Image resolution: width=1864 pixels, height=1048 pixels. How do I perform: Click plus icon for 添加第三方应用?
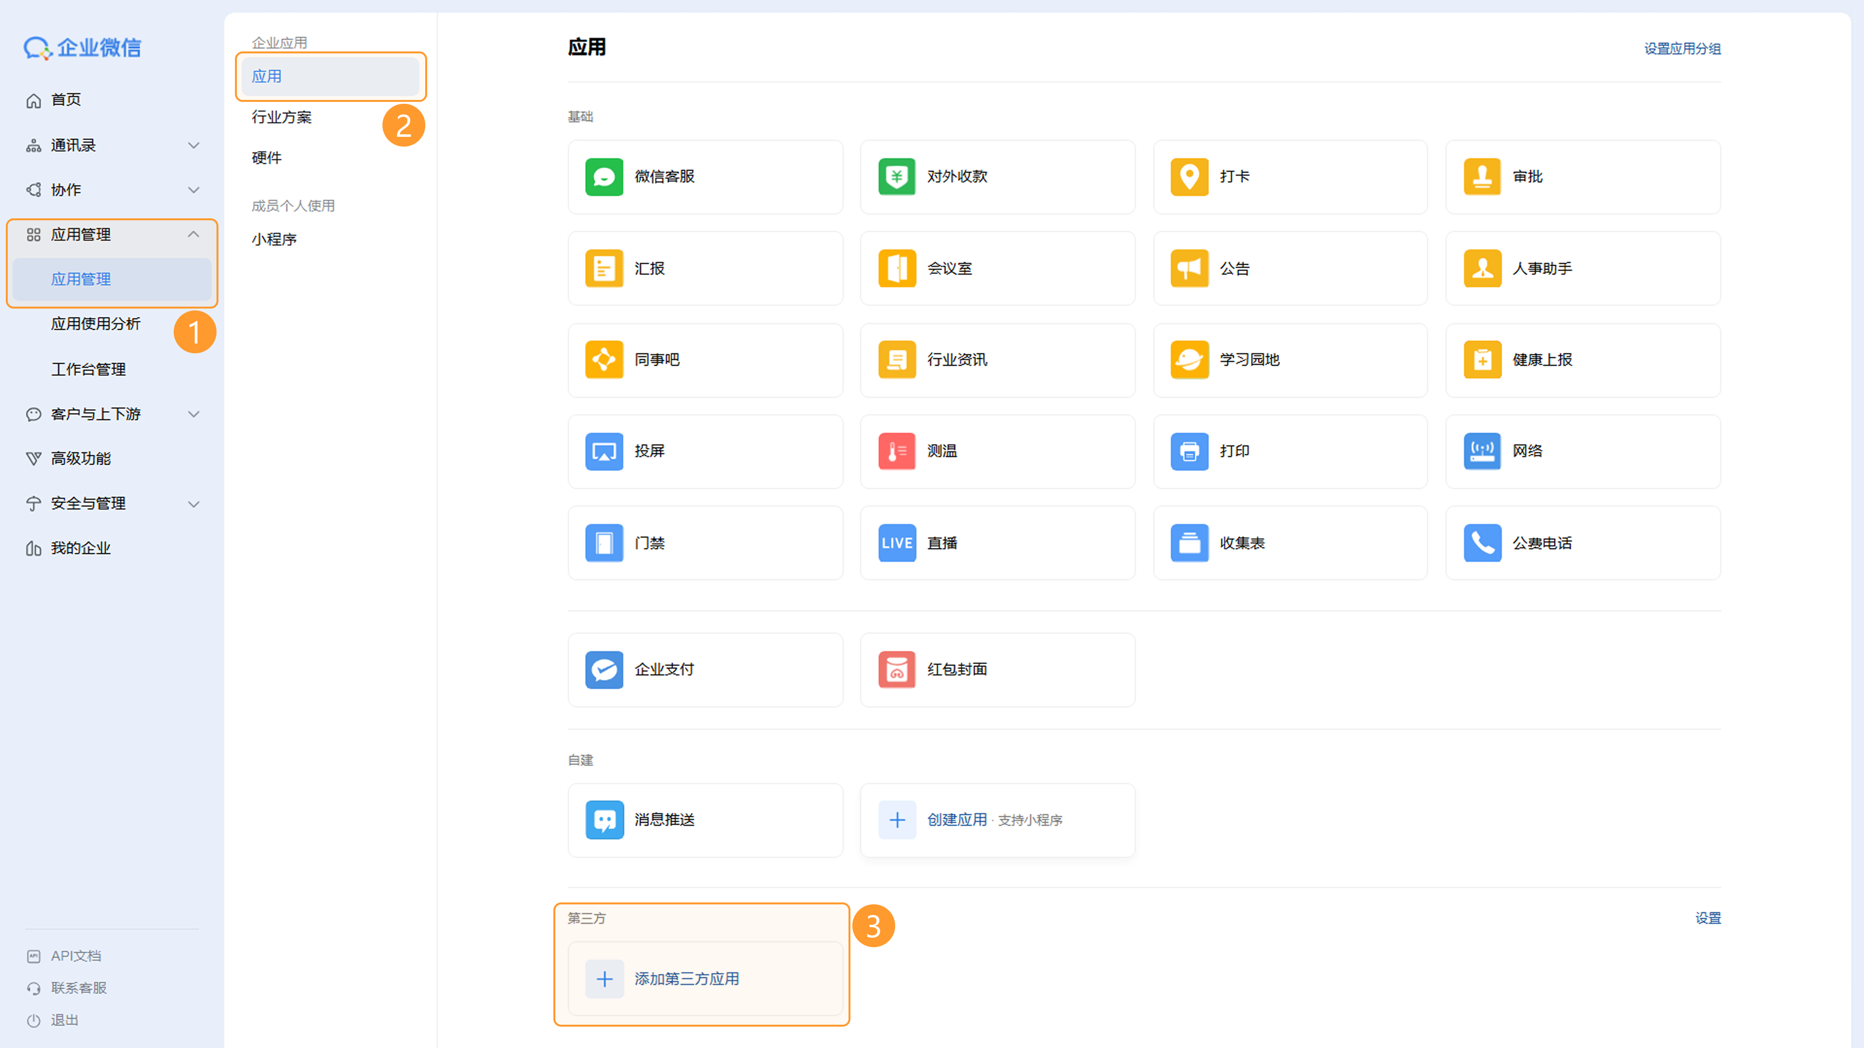[604, 979]
